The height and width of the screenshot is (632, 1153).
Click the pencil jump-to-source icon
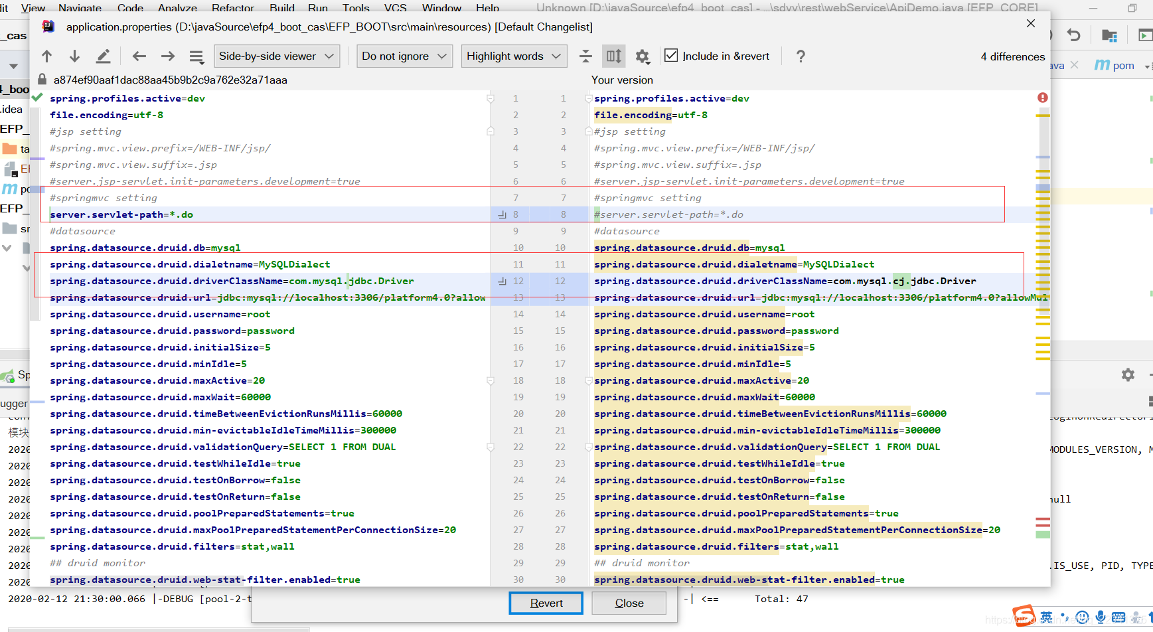103,56
